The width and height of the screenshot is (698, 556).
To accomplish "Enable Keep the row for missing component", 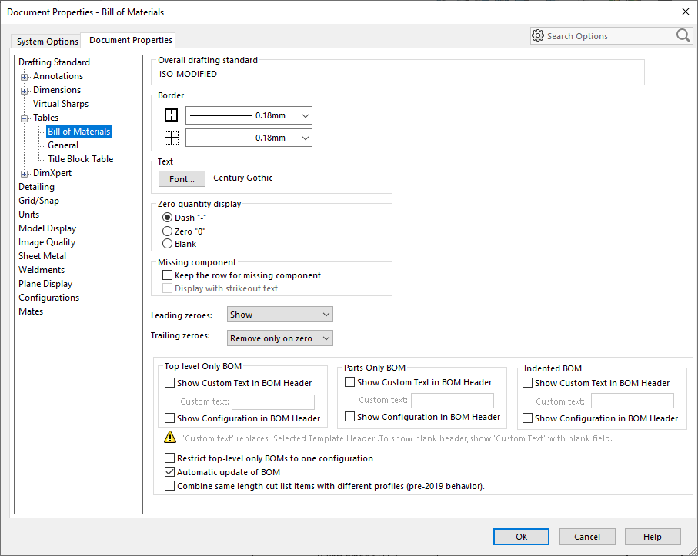I will click(x=168, y=275).
